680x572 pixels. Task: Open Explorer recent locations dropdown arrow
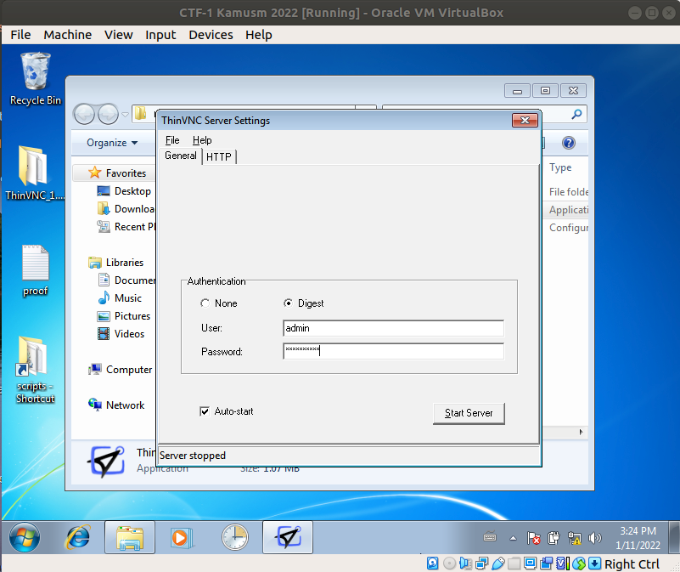point(126,115)
